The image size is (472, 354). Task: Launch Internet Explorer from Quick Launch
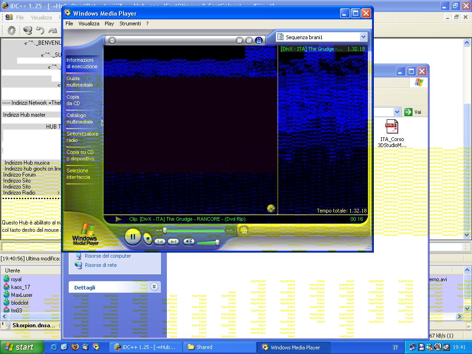pos(53,347)
